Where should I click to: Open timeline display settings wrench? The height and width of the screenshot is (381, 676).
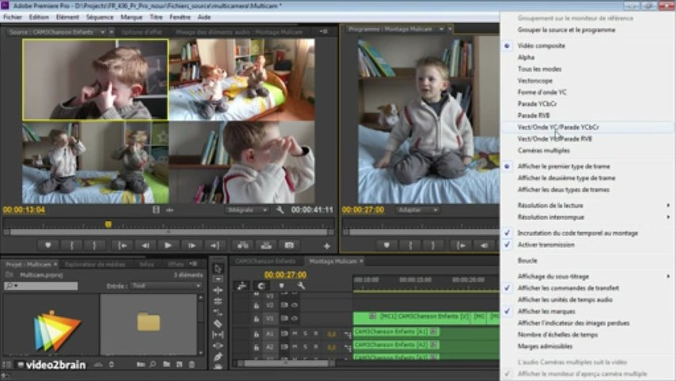301,286
